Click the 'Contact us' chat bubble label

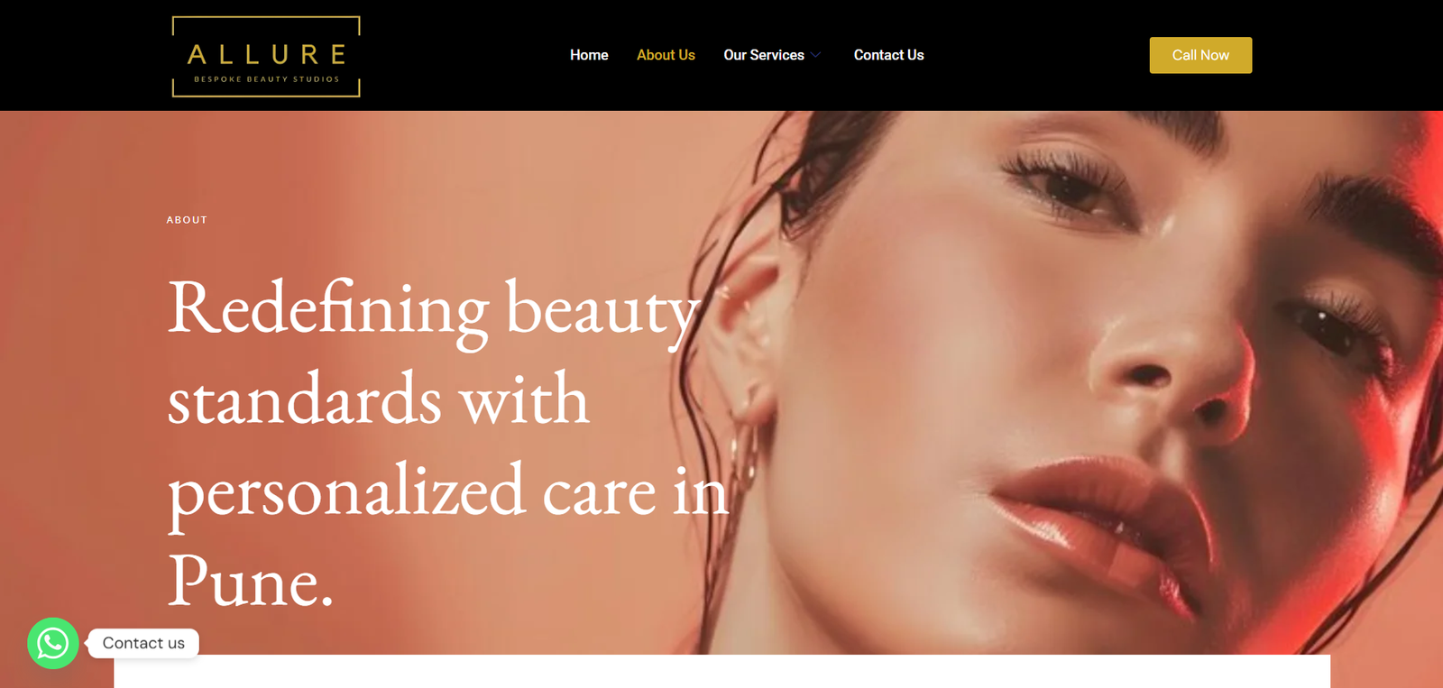pyautogui.click(x=143, y=643)
